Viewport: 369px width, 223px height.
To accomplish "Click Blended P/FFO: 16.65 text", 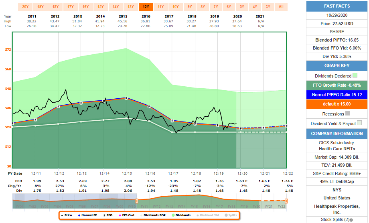I will click(x=337, y=40).
